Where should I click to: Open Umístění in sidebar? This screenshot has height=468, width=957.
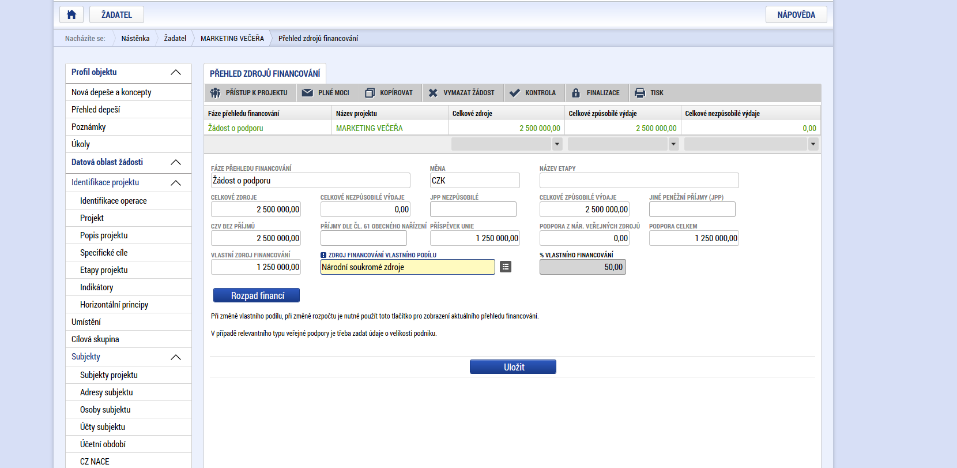(129, 322)
